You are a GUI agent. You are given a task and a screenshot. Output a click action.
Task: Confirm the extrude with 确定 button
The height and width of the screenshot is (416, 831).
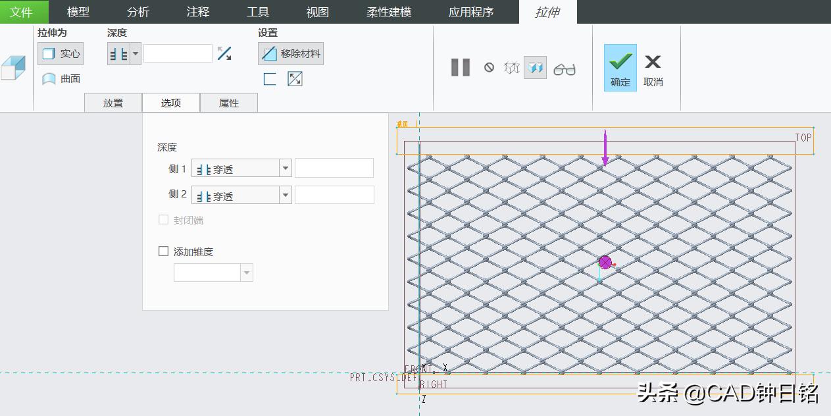pyautogui.click(x=619, y=66)
